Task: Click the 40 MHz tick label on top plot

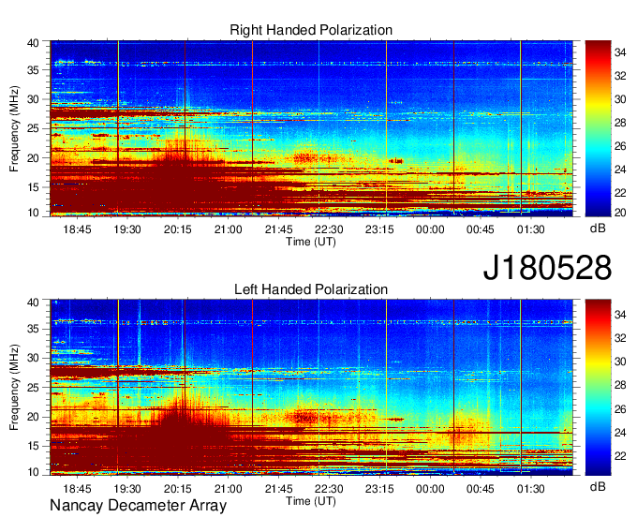Action: pyautogui.click(x=33, y=43)
